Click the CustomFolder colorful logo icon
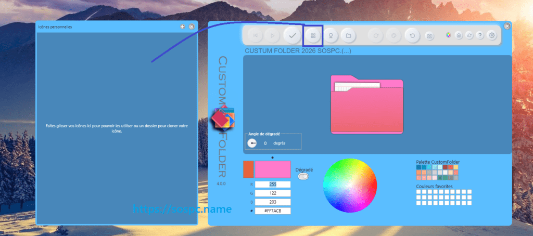The image size is (533, 236). point(223,118)
